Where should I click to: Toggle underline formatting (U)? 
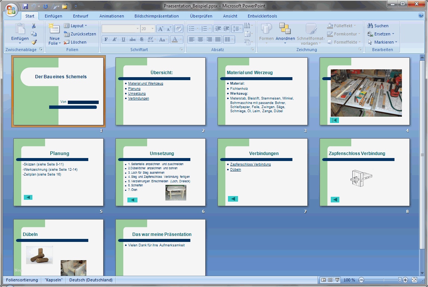[123, 39]
